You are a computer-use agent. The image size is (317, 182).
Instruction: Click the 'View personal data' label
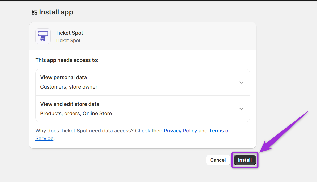[x=64, y=77]
